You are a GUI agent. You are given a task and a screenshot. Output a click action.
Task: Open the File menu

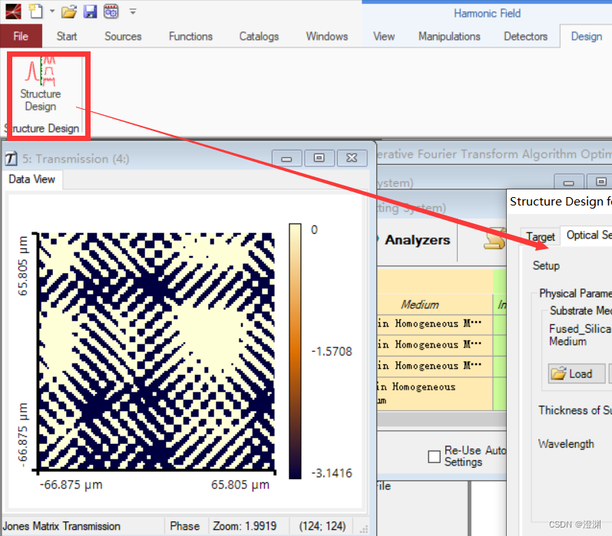click(x=21, y=36)
